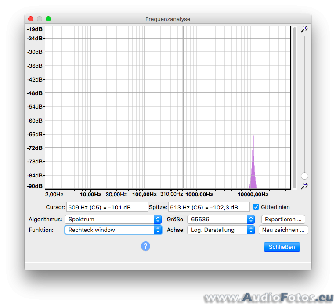The image size is (336, 305).
Task: Click the 10000,00Hz axis label
Action: point(253,195)
